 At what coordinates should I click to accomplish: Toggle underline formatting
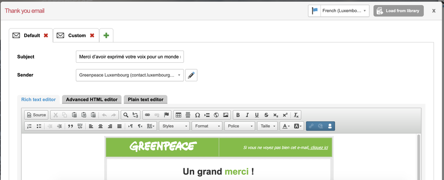[x=257, y=115]
